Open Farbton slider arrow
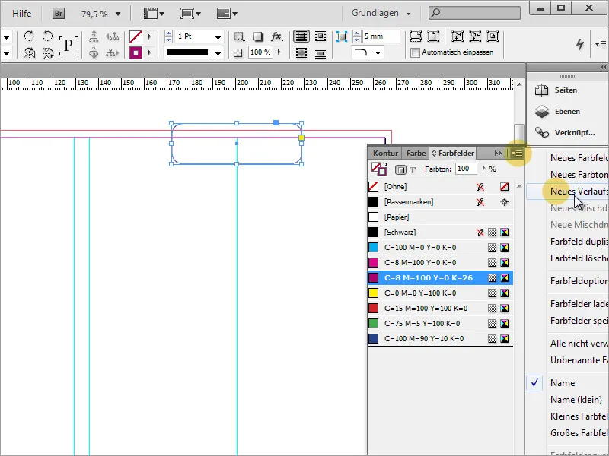The height and width of the screenshot is (456, 609). 483,169
